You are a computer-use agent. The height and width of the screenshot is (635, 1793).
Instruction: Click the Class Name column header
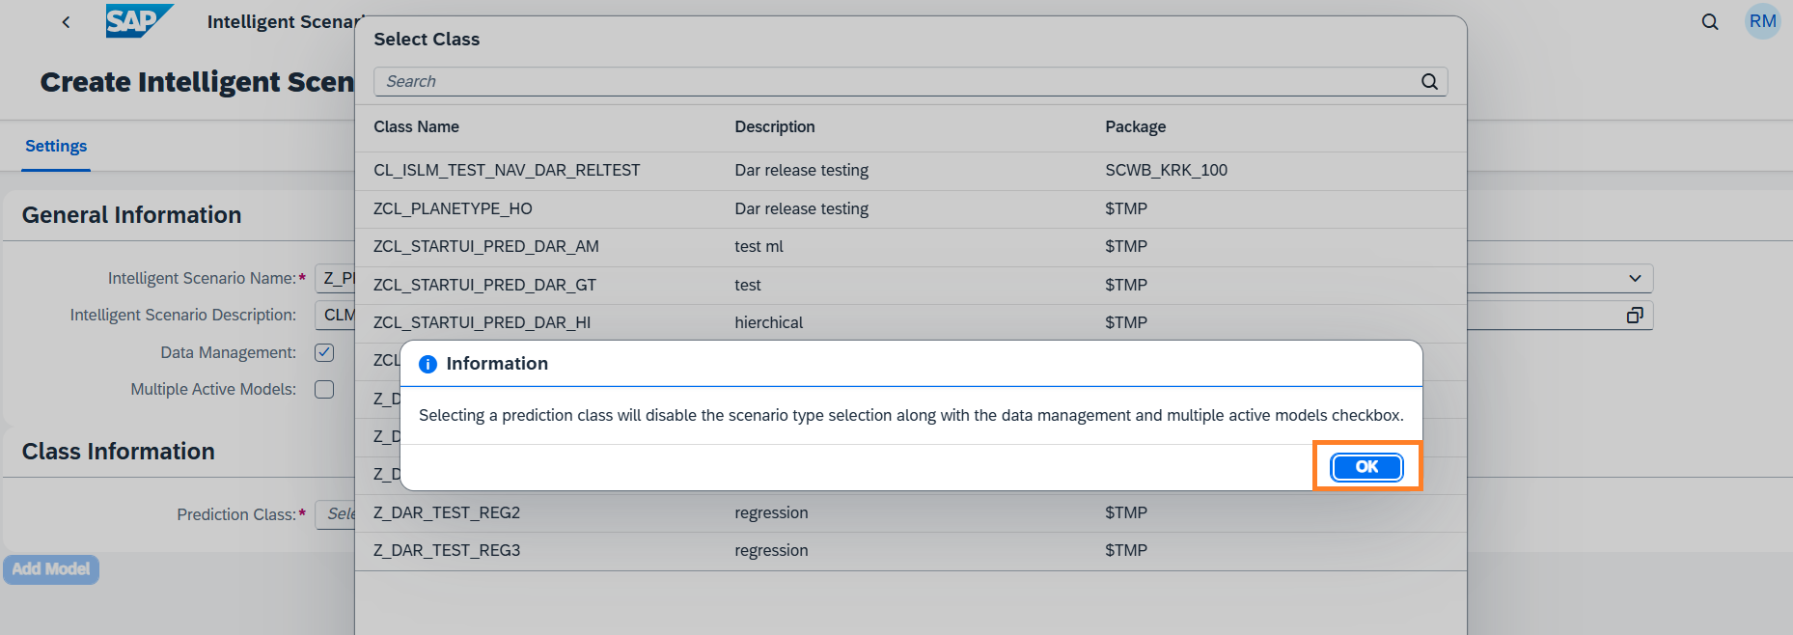pos(416,127)
